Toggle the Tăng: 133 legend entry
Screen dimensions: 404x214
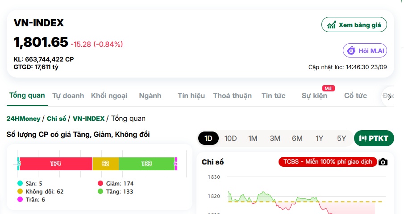tap(115, 191)
